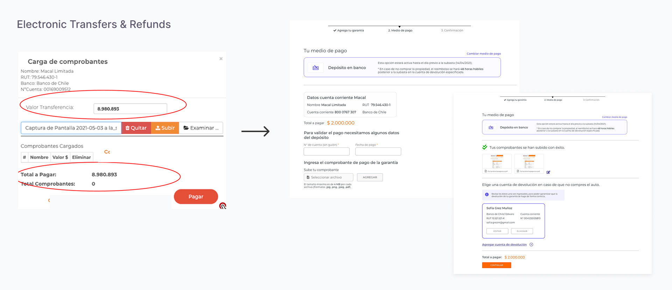The height and width of the screenshot is (290, 672).
Task: Click the Examinar browse button
Action: (201, 128)
